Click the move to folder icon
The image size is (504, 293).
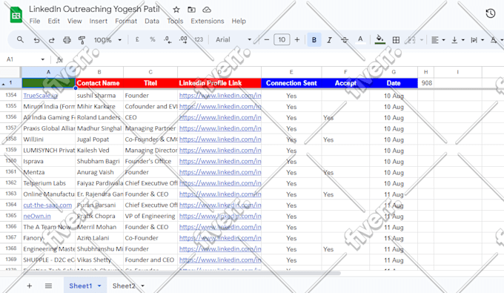point(191,10)
